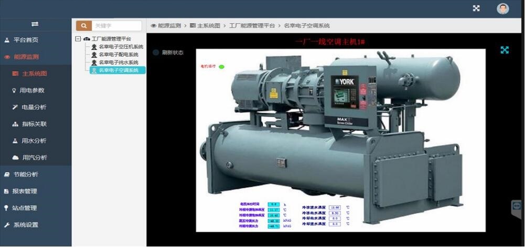The height and width of the screenshot is (247, 525).
Task: Open the side tab icon on right edge
Action: pos(517,206)
